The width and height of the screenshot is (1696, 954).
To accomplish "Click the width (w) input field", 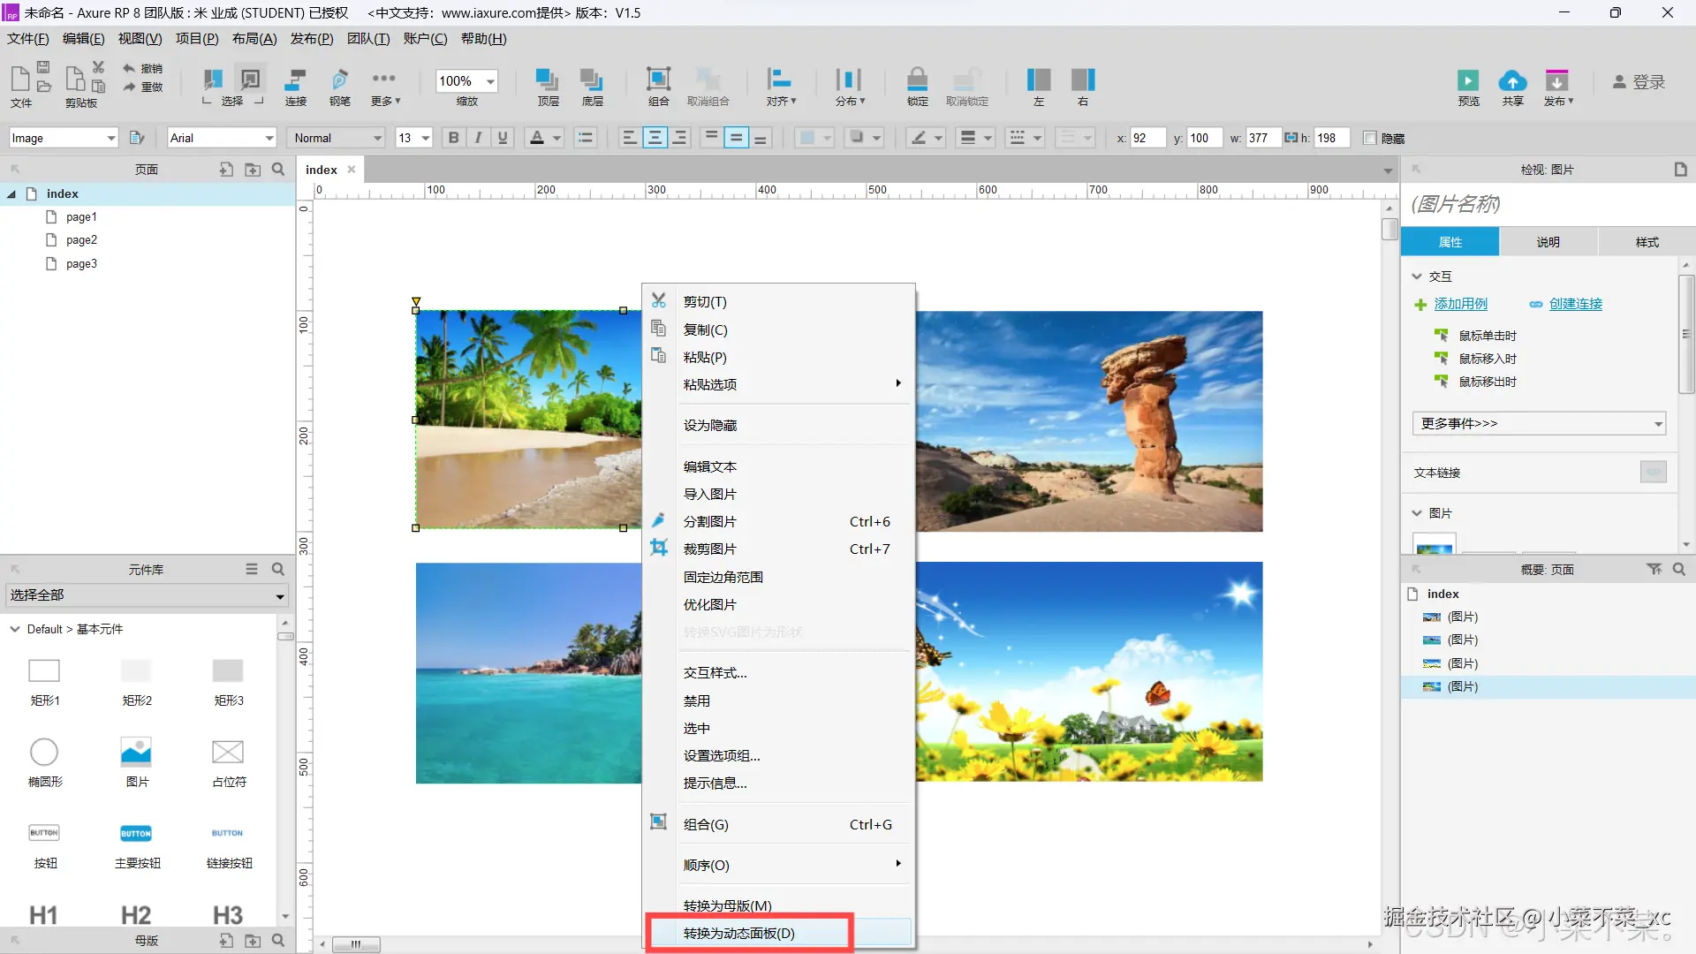I will pos(1261,138).
